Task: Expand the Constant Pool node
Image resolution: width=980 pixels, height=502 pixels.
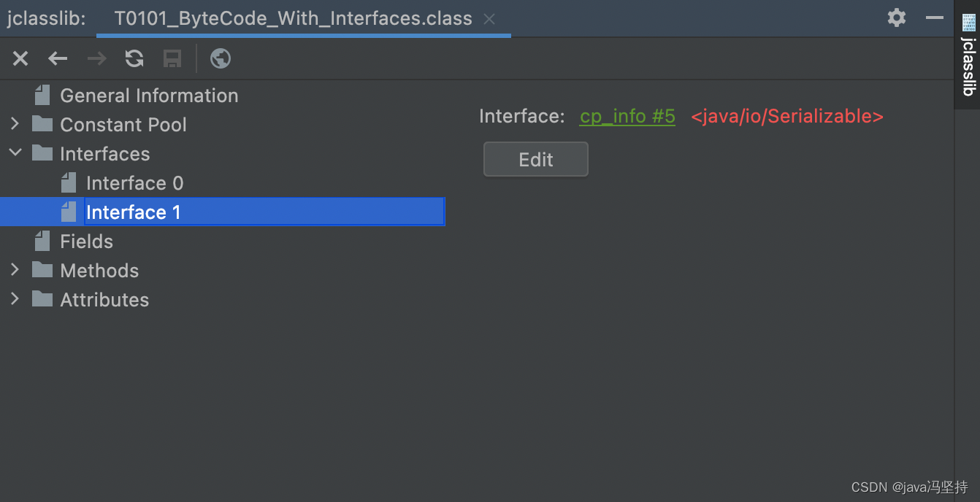Action: pos(15,124)
